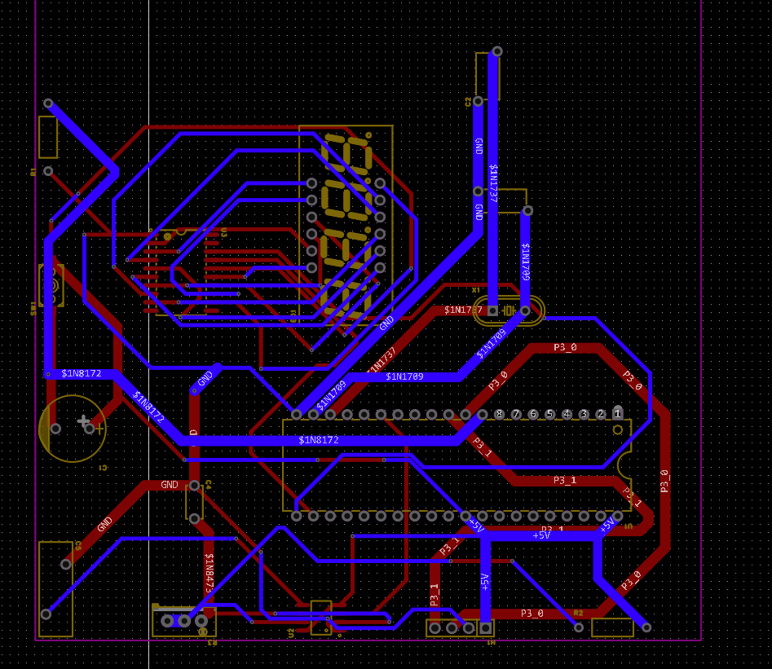The width and height of the screenshot is (772, 669).
Task: Select the IC pad numbered 3
Action: pyautogui.click(x=584, y=415)
